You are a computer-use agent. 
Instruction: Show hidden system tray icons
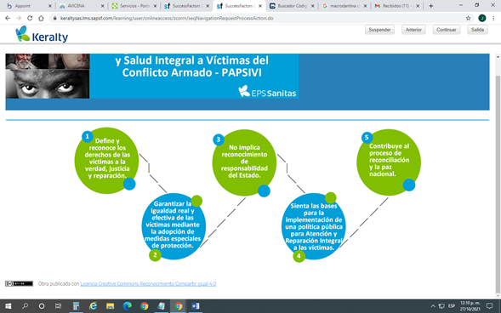[433, 306]
